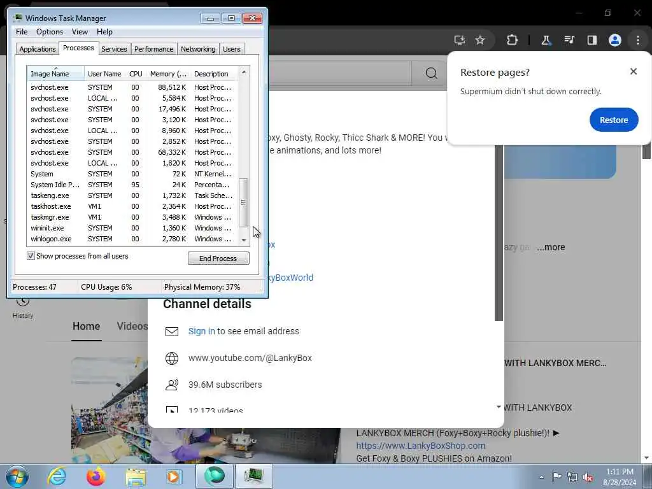Switch to the Applications tab
The height and width of the screenshot is (489, 652).
pyautogui.click(x=38, y=49)
